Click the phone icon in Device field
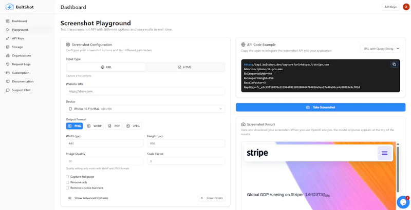 click(x=70, y=109)
